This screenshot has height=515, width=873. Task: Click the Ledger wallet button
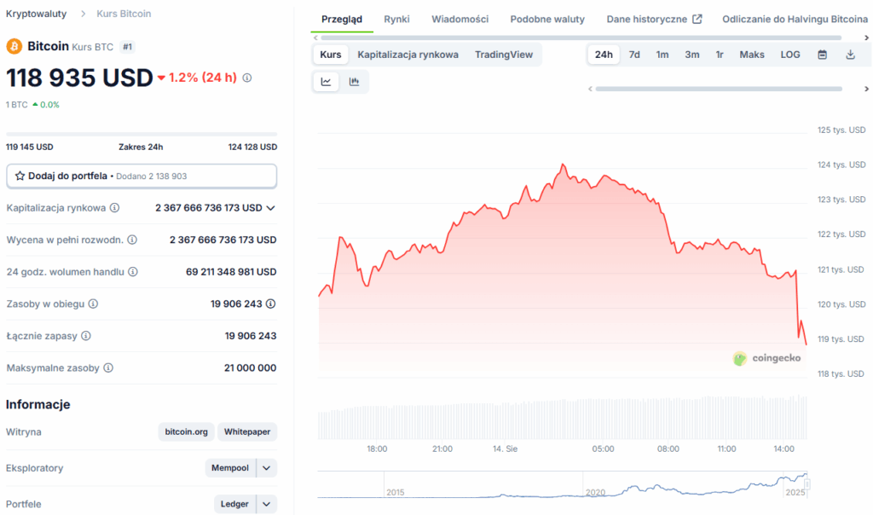coord(234,505)
